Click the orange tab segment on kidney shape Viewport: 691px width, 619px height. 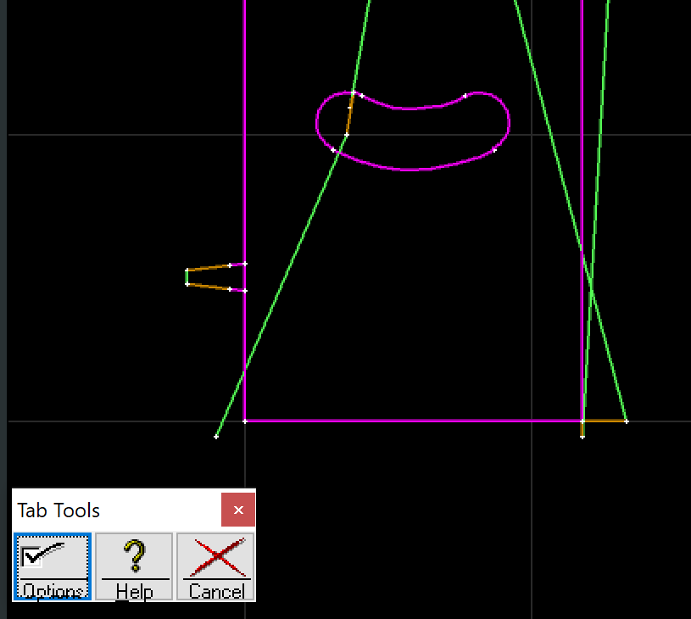(349, 114)
